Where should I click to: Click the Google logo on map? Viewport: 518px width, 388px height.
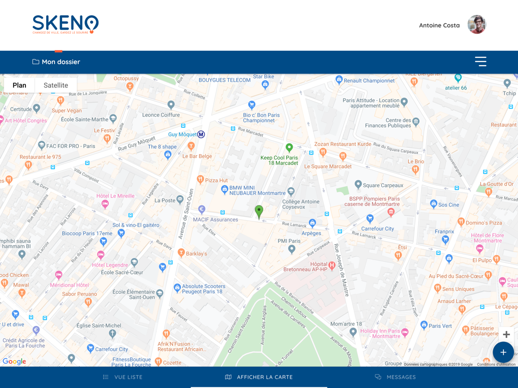14,361
